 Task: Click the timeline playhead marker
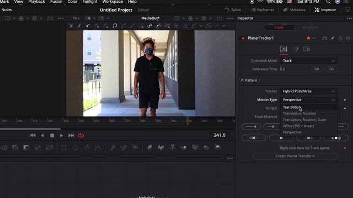pos(188,121)
